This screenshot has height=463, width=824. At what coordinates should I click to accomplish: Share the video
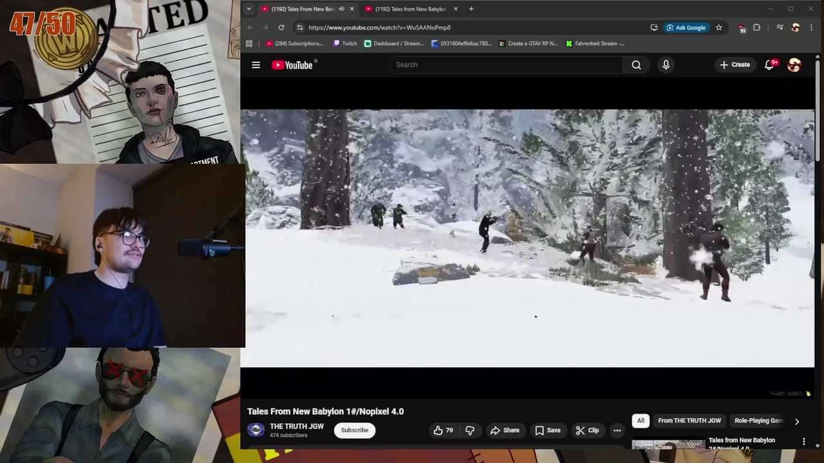point(505,430)
